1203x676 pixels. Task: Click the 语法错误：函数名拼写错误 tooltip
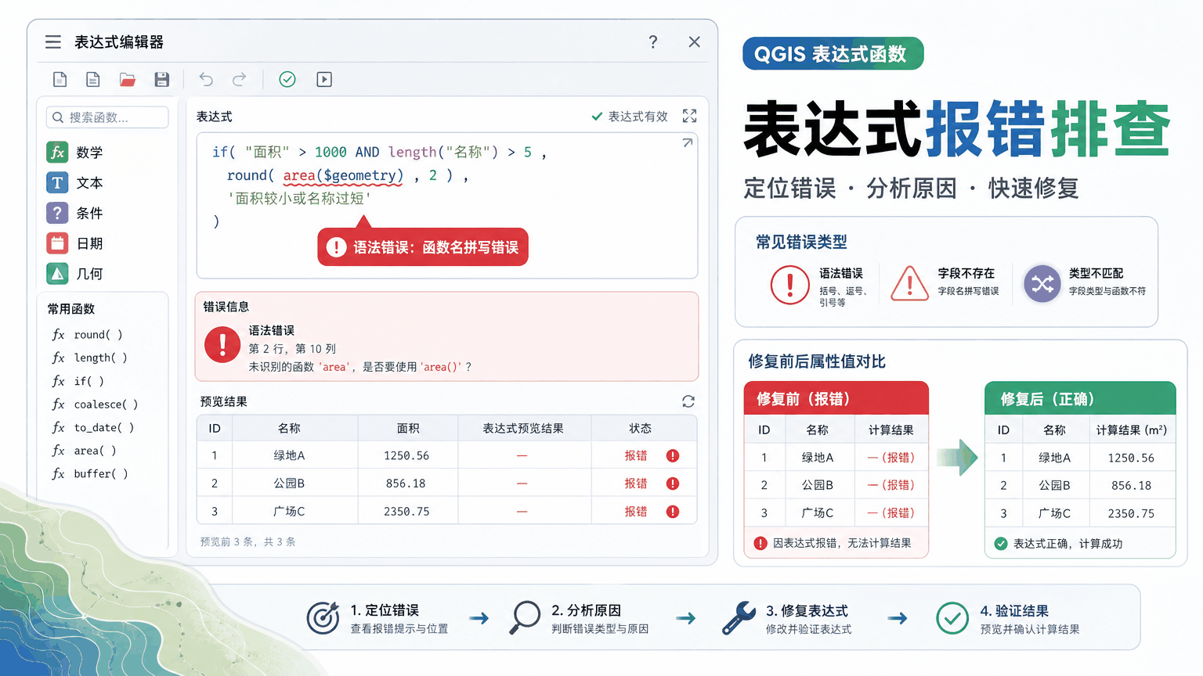(x=423, y=247)
